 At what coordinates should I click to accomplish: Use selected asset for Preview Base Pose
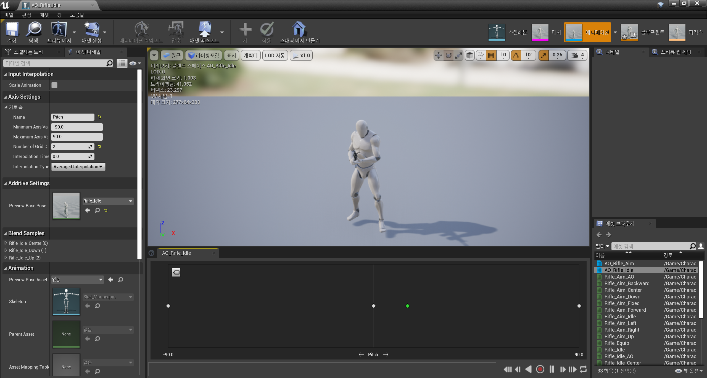coord(88,210)
